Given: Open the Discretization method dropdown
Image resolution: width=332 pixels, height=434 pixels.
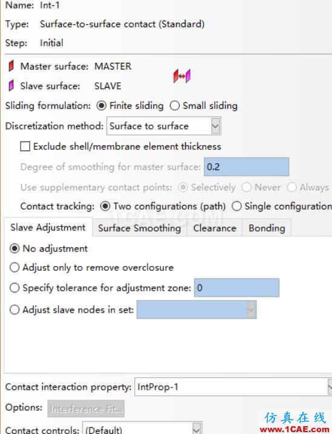Looking at the screenshot, I should tap(164, 126).
